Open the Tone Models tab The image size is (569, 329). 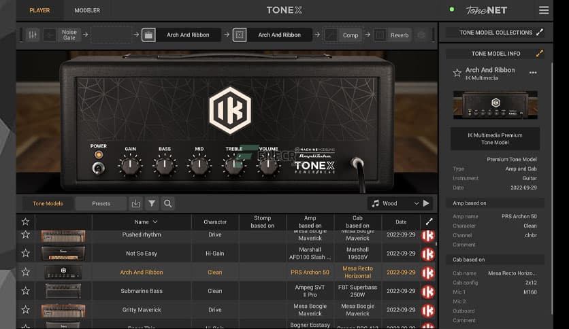(x=48, y=204)
